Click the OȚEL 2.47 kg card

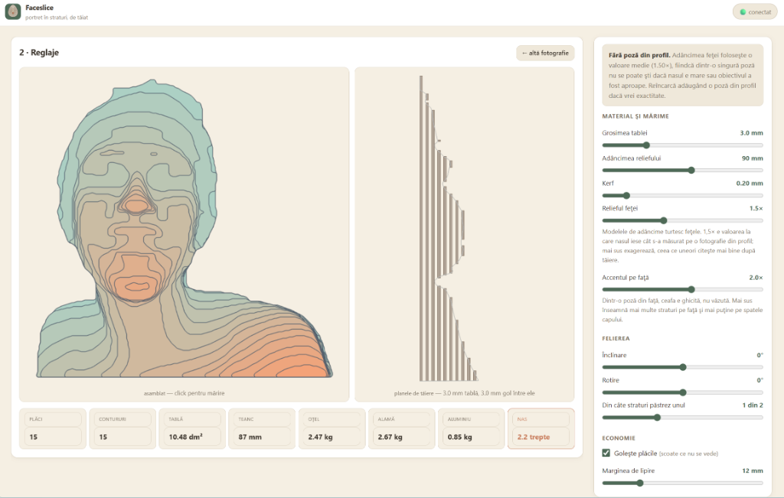(332, 428)
